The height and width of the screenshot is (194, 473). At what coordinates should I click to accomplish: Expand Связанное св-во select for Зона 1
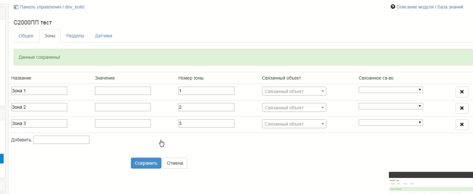(x=391, y=90)
